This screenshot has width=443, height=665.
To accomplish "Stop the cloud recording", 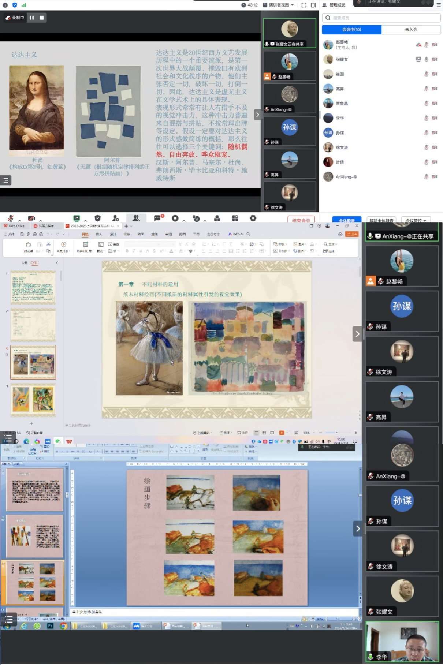I will (42, 18).
